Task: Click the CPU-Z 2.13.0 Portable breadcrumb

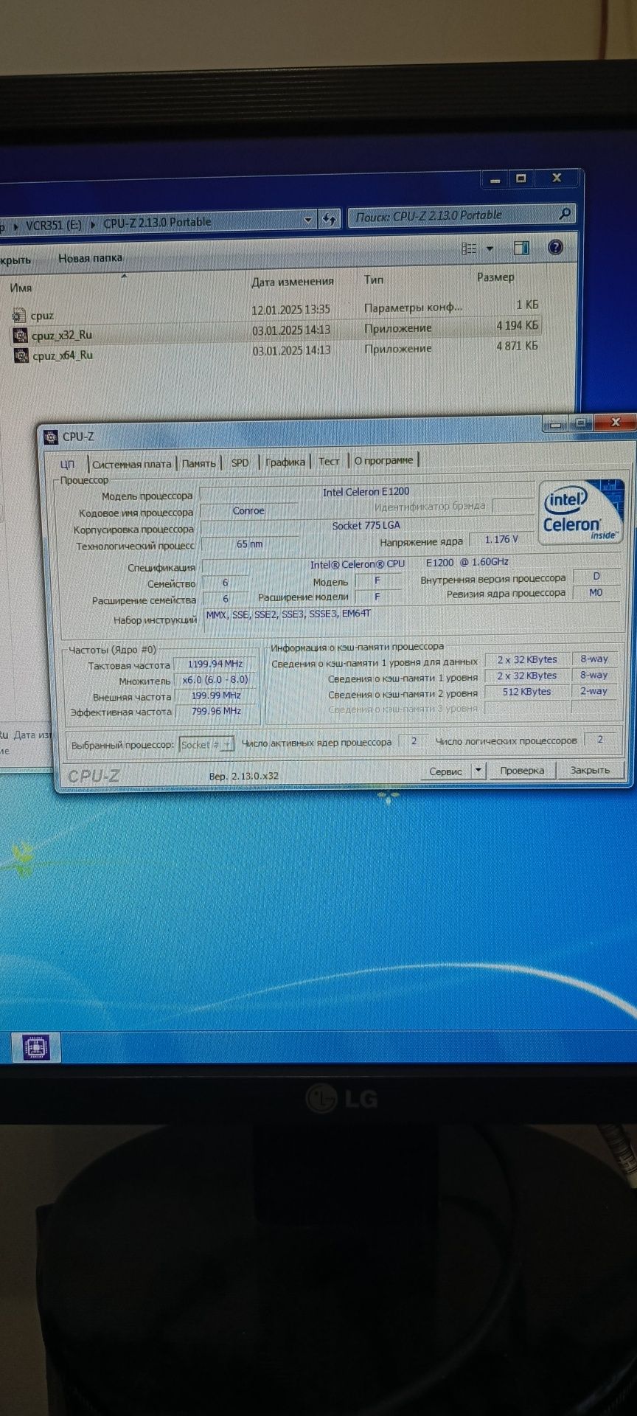Action: coord(157,222)
